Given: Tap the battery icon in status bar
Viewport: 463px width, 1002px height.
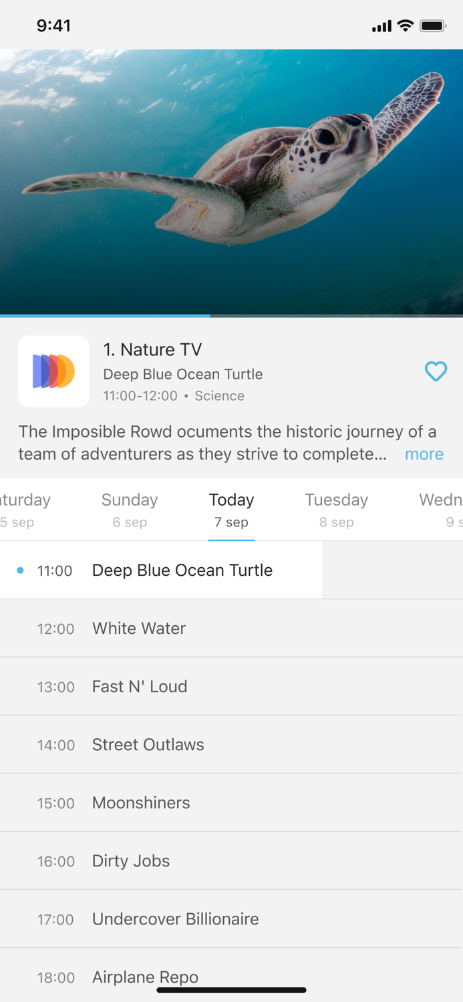Looking at the screenshot, I should coord(432,26).
